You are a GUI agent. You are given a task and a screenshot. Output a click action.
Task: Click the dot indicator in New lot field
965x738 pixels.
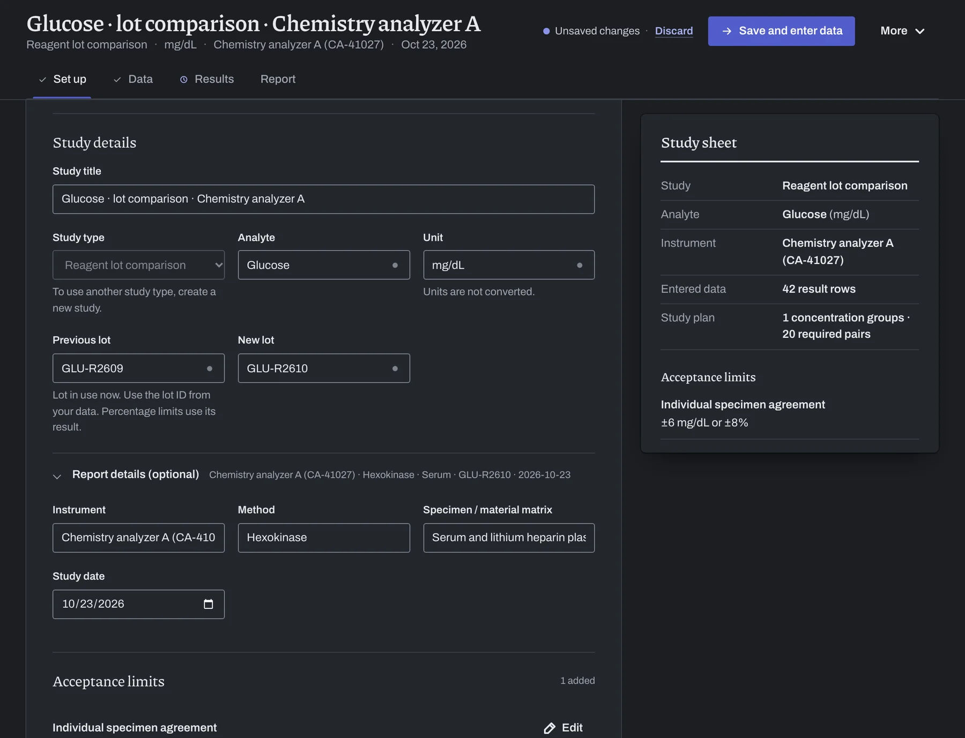pos(395,368)
